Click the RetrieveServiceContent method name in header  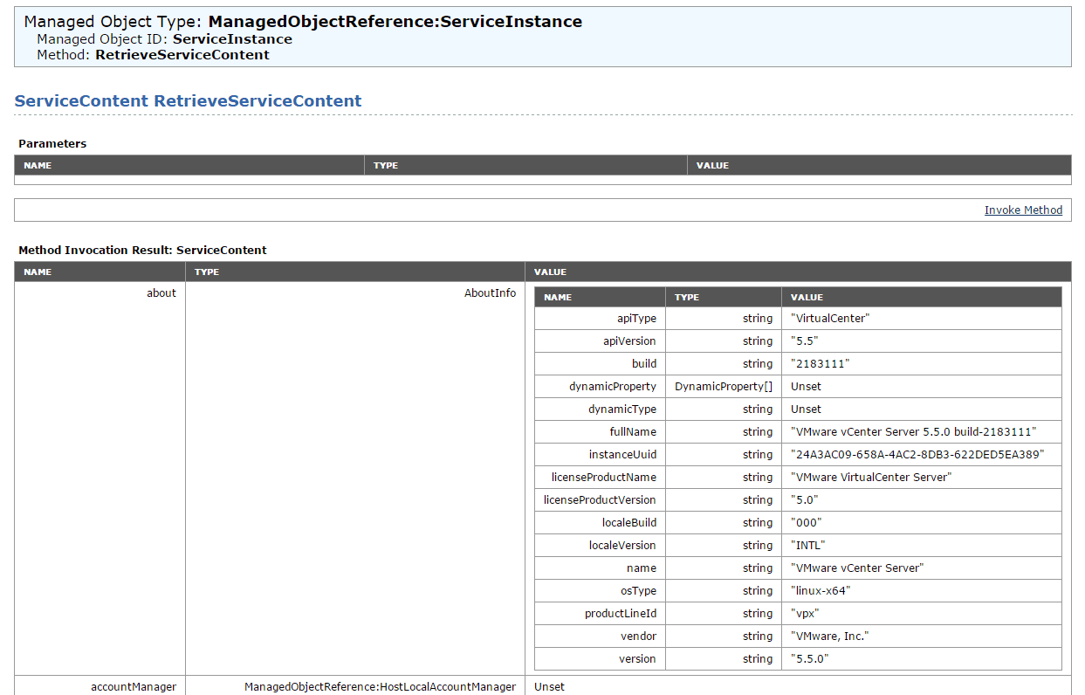[182, 55]
